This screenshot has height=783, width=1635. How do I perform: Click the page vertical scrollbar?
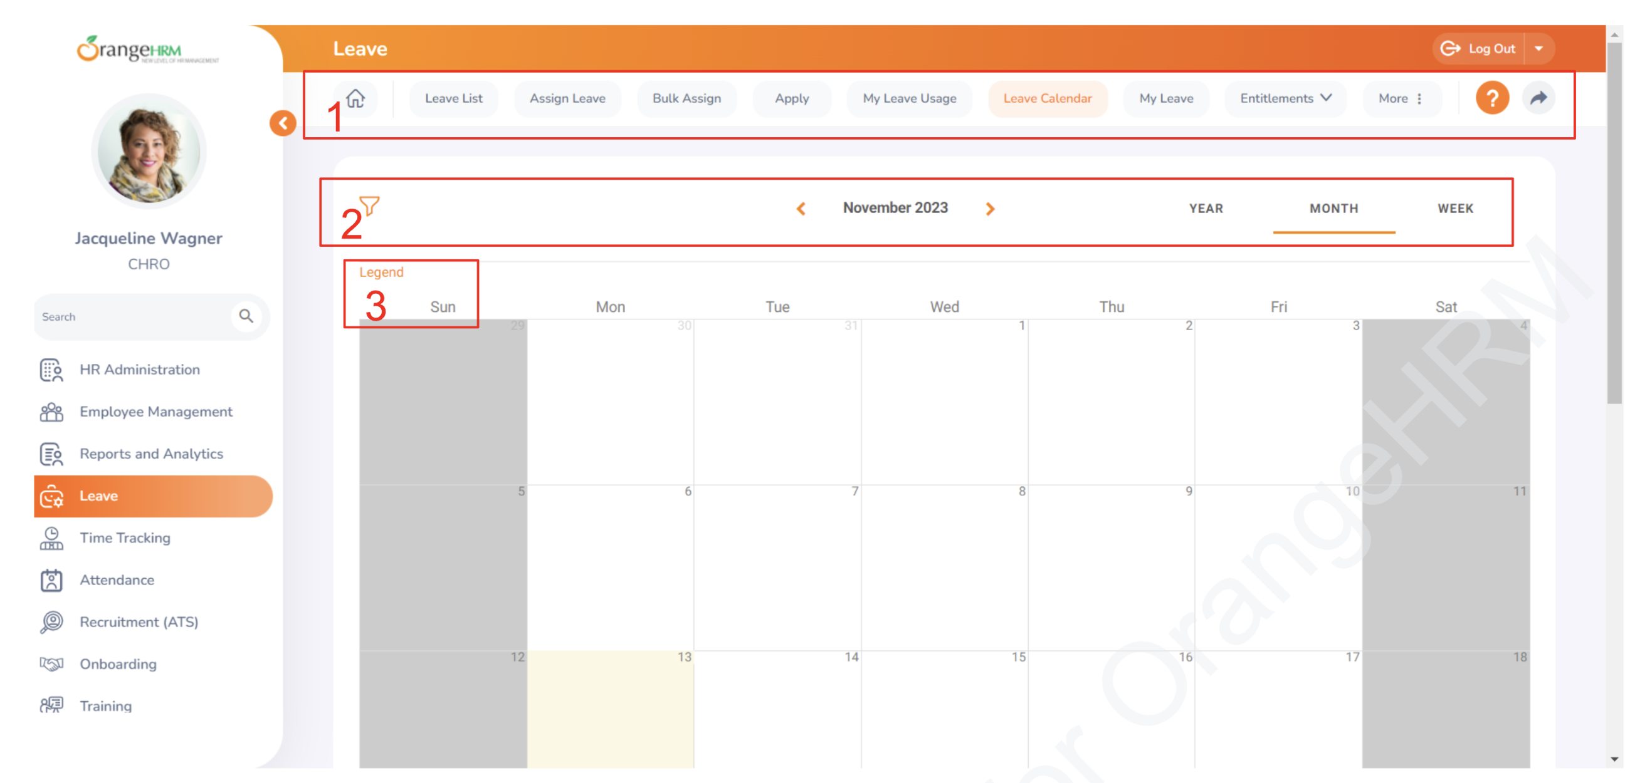1614,222
